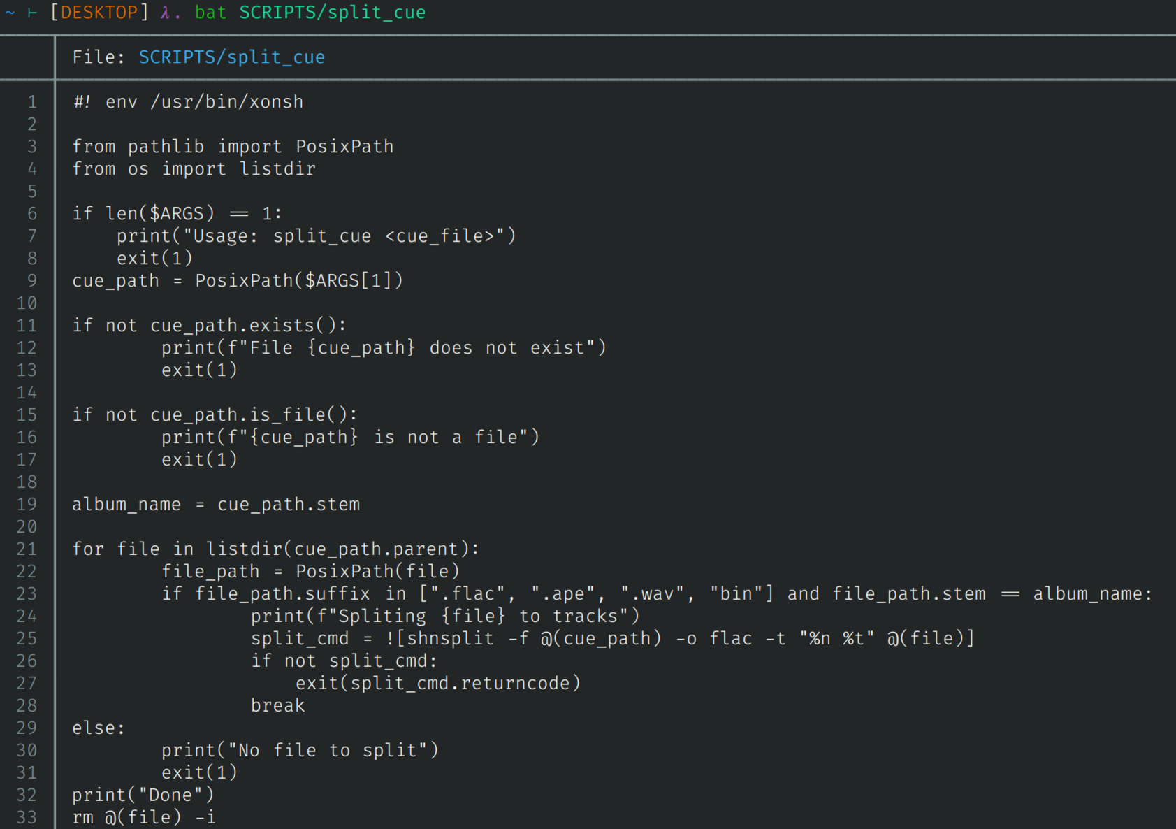Click the SCRIPTS/split_cue path in the File header
Image resolution: width=1176 pixels, height=829 pixels.
click(x=231, y=57)
